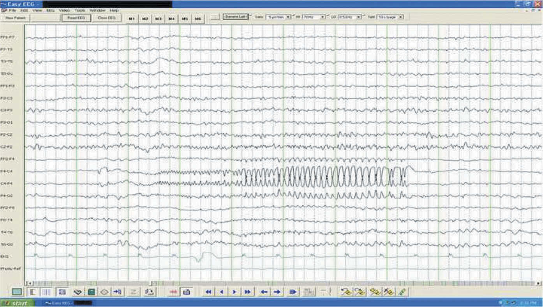Click the monitor display icon in bottom toolbar
This screenshot has height=307, width=543.
pos(17,292)
